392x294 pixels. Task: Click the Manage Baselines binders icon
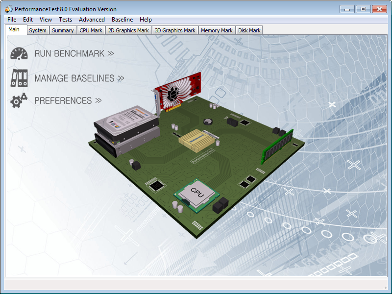[x=19, y=78]
